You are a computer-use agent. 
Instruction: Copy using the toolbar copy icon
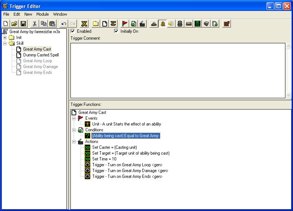(43, 24)
